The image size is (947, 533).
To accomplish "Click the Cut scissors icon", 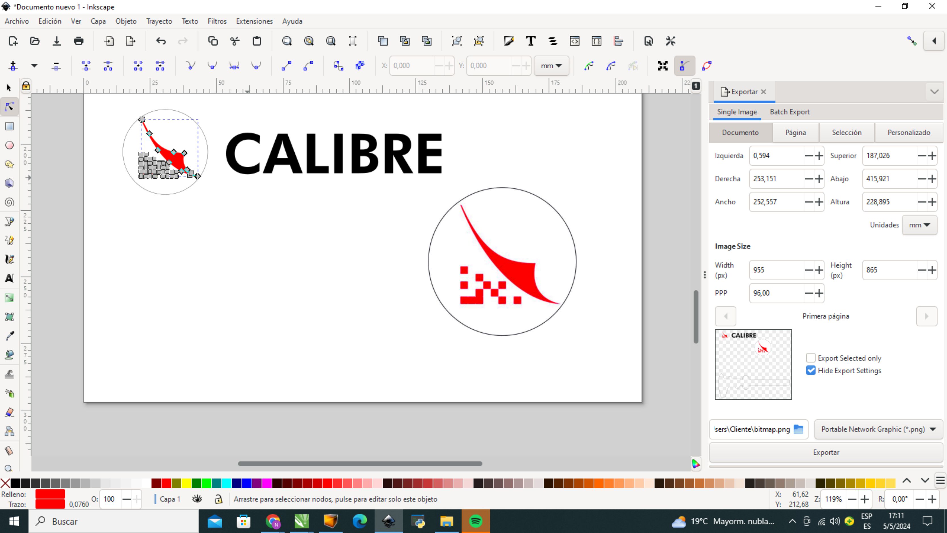I will coord(234,41).
